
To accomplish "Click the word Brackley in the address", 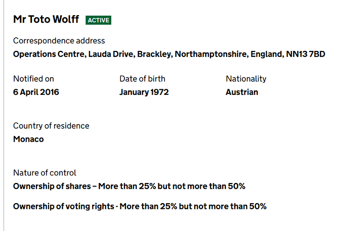I will pyautogui.click(x=155, y=54).
